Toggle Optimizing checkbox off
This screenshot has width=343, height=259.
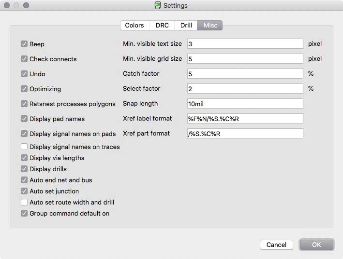[x=24, y=89]
